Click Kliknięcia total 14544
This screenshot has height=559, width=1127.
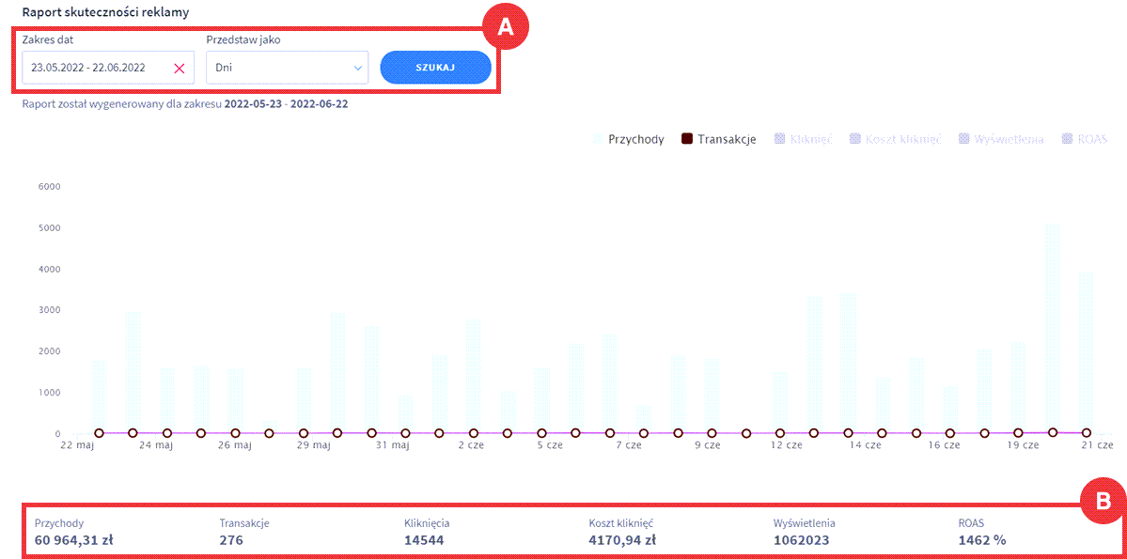422,540
